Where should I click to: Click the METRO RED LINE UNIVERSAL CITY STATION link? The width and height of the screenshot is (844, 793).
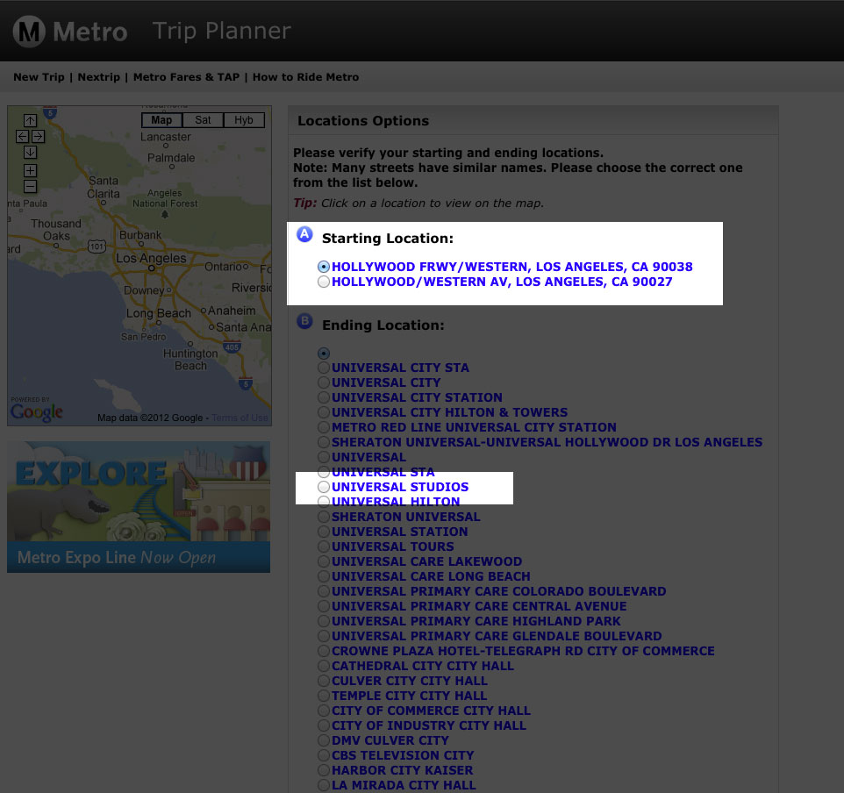tap(474, 427)
